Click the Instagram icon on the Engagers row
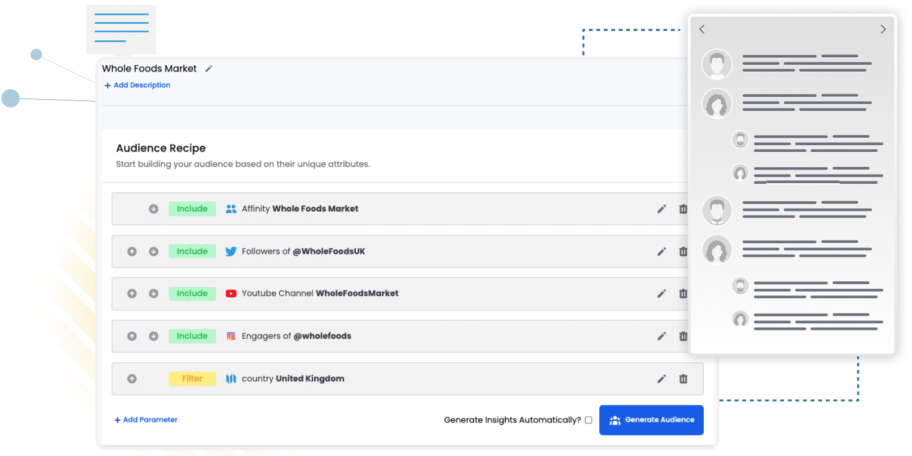The height and width of the screenshot is (456, 912). 231,336
